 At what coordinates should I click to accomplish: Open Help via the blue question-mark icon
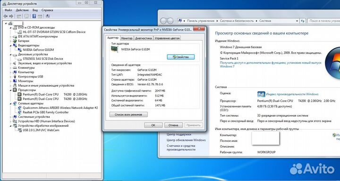click(x=34, y=16)
